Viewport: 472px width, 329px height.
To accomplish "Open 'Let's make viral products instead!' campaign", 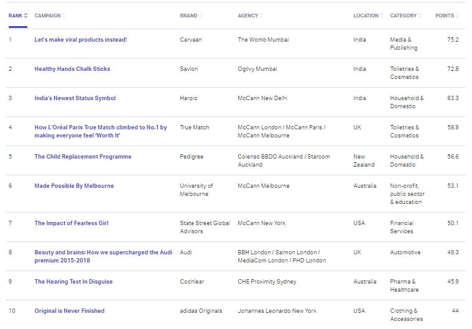I will coord(81,39).
